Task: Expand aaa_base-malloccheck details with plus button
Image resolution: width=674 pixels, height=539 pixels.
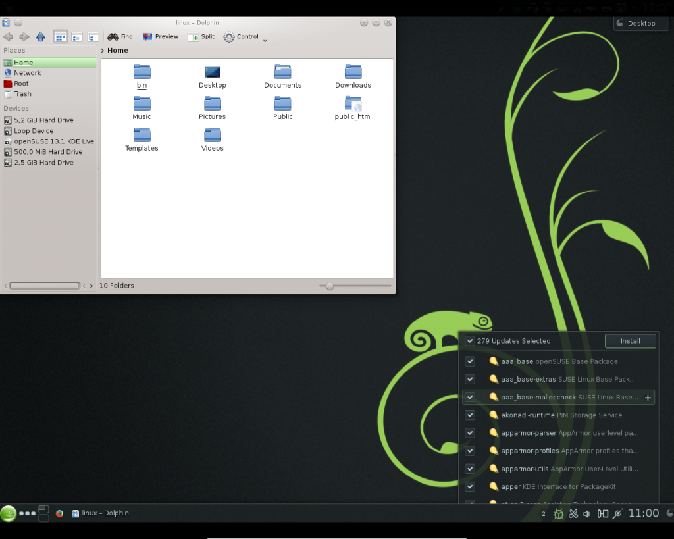Action: (648, 397)
